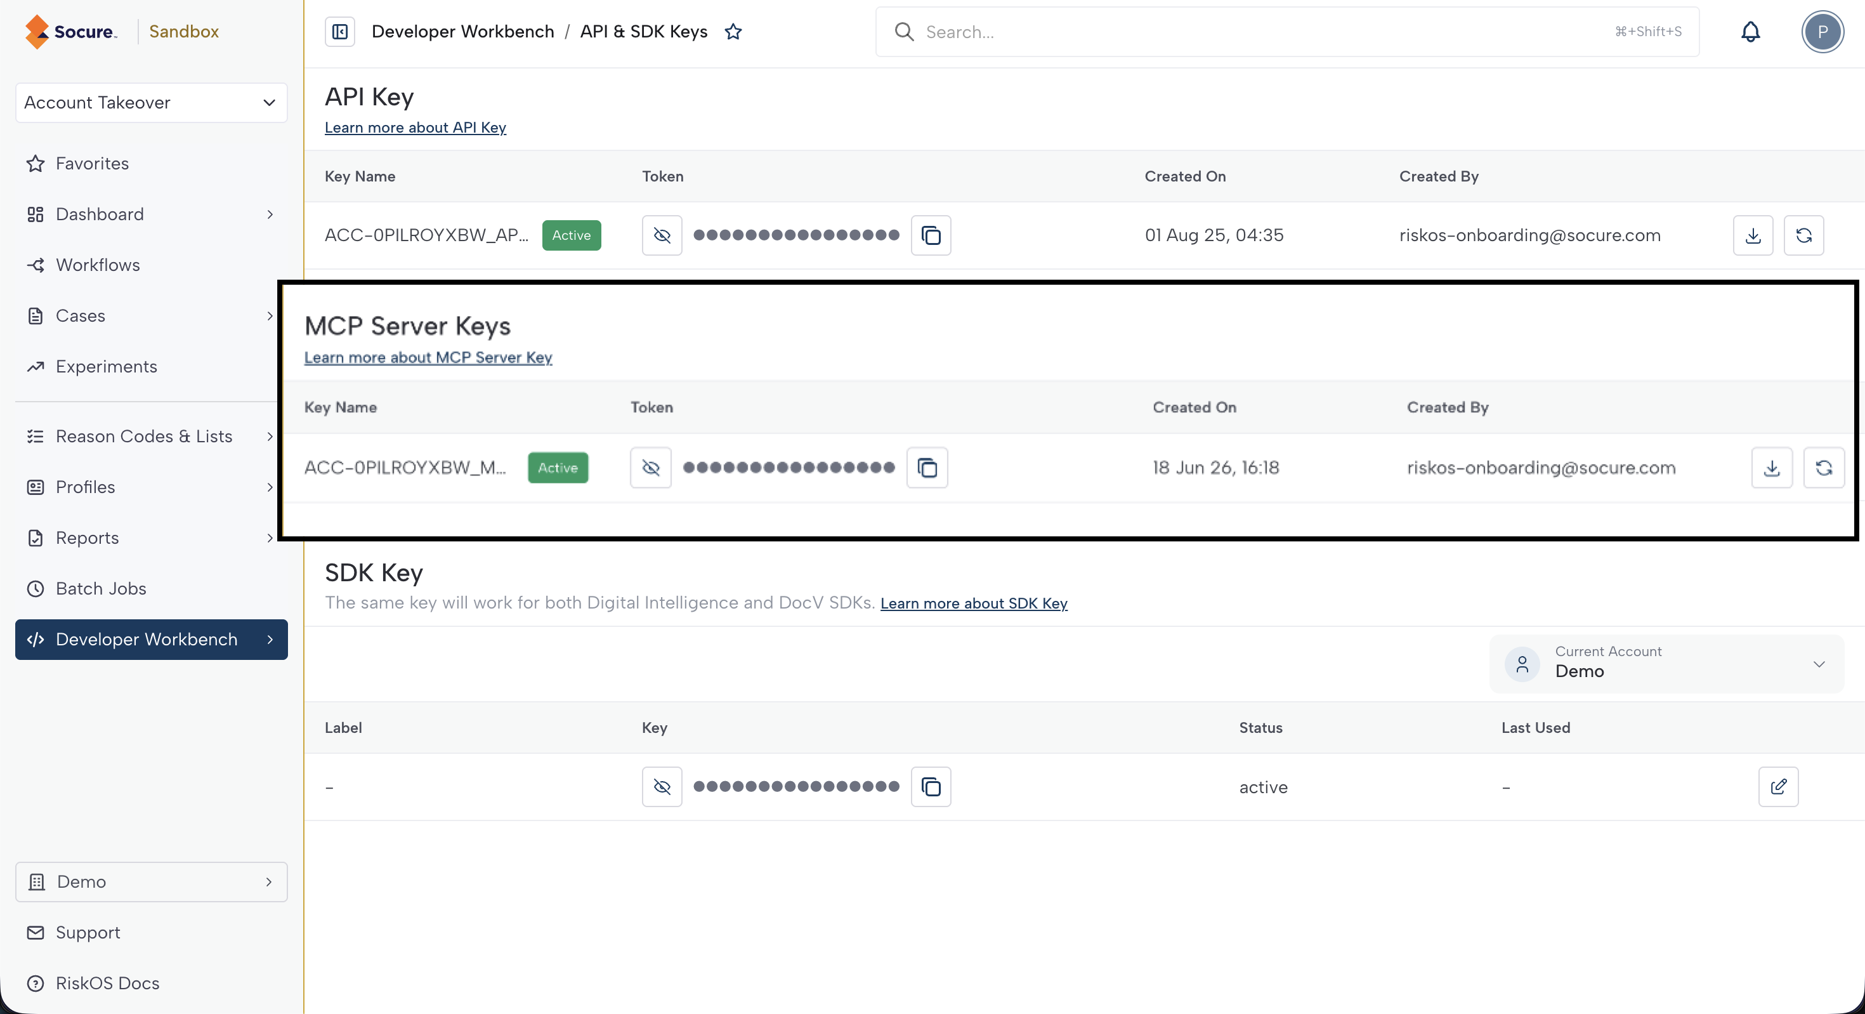1865x1014 pixels.
Task: Click key name ACC-0PILROYXBW_AP...
Action: click(426, 235)
